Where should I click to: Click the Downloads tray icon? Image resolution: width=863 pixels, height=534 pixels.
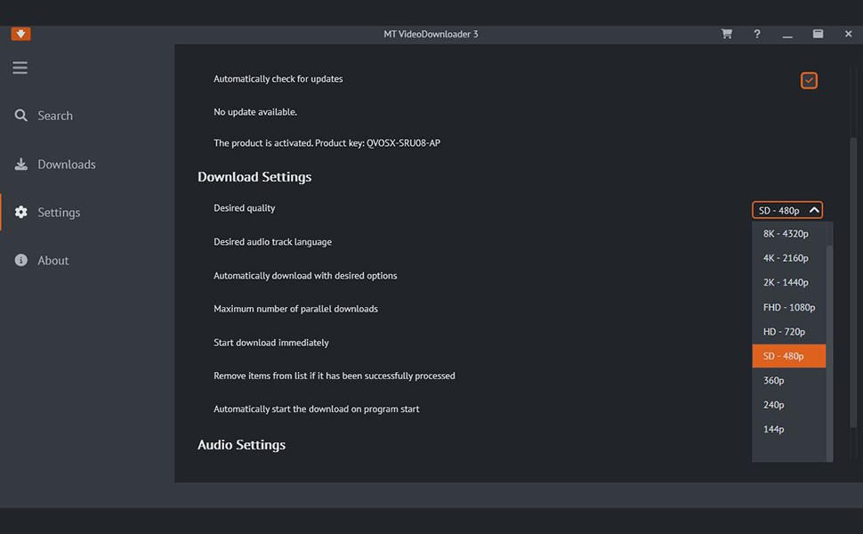tap(21, 164)
